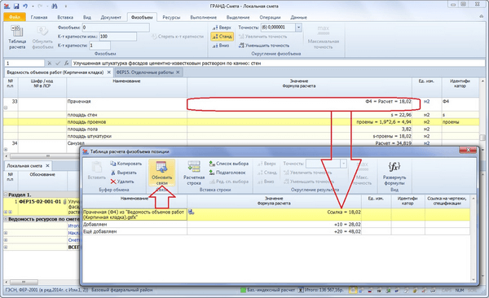Viewport: 489px width, 298px height.
Task: Click the К-т кратности изм. field
Action: (x=117, y=37)
